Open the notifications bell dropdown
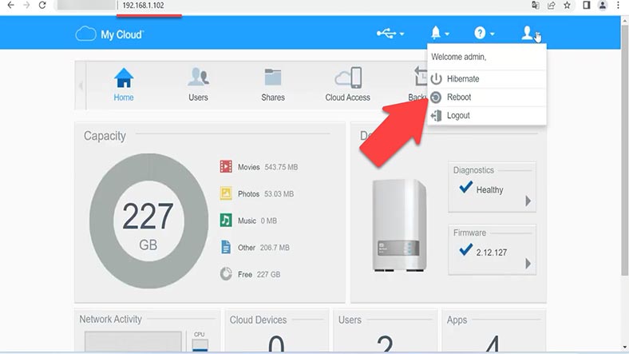 coord(440,34)
